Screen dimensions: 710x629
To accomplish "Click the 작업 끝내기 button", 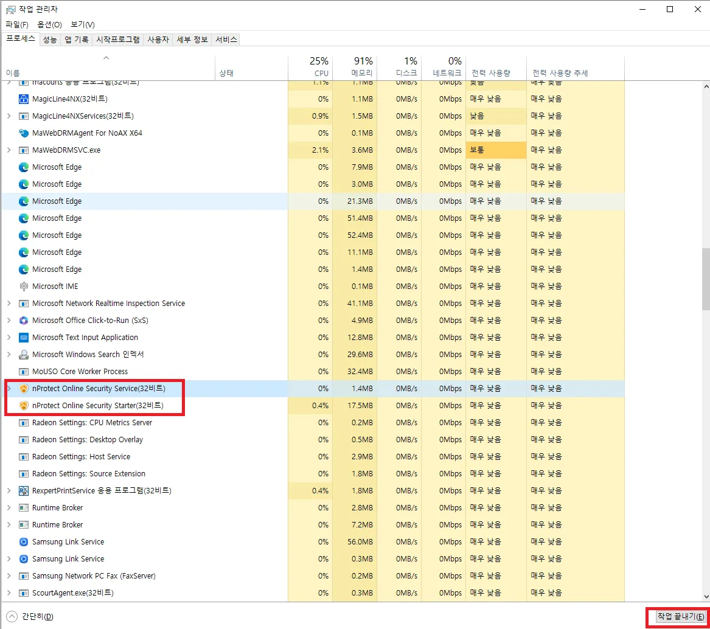I will pyautogui.click(x=681, y=616).
